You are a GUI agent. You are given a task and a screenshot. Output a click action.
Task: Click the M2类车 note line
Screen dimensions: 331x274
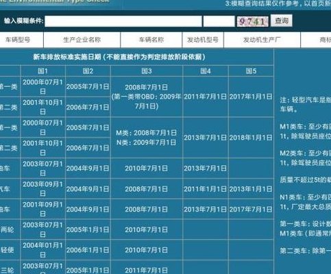(306, 158)
